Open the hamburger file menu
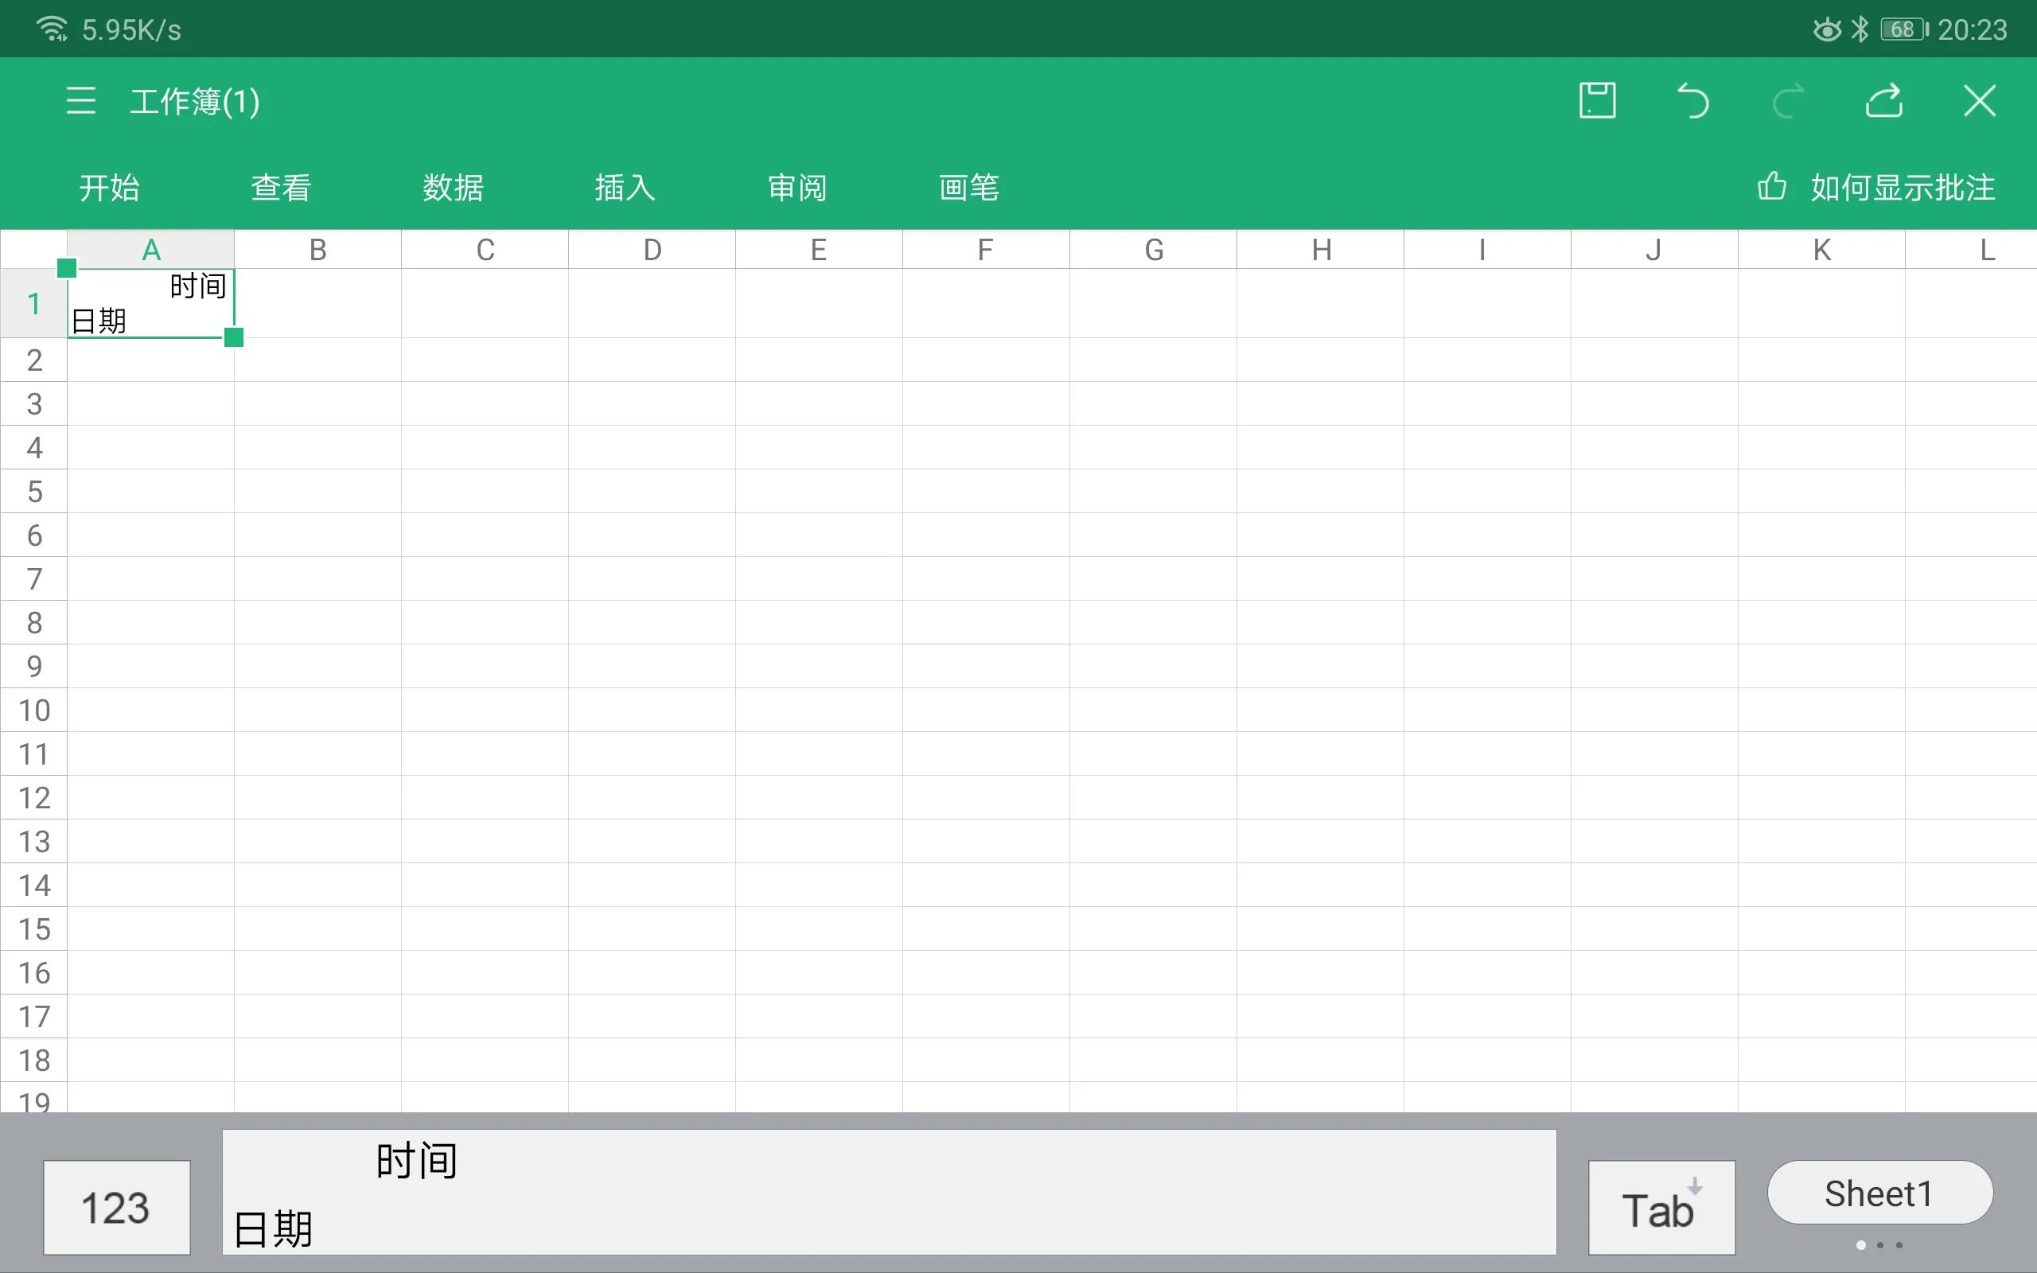The width and height of the screenshot is (2037, 1273). coord(80,100)
